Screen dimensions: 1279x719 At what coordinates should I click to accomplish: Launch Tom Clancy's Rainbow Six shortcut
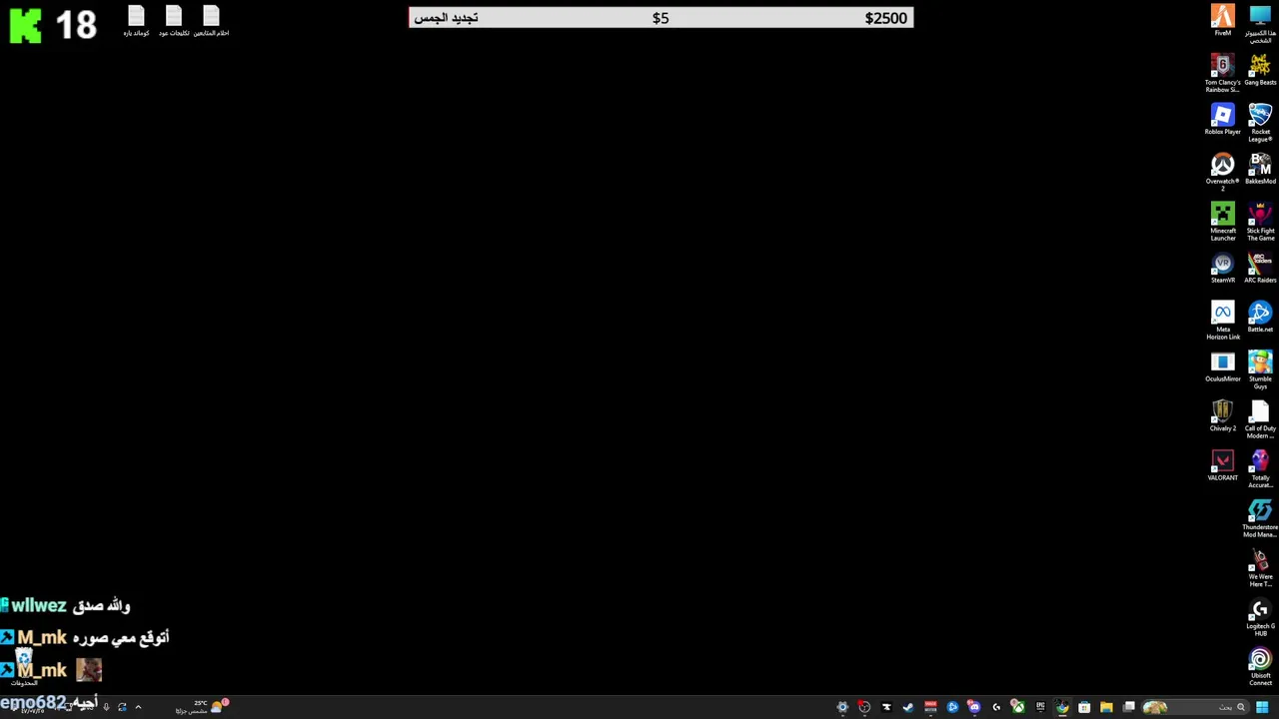click(1222, 74)
